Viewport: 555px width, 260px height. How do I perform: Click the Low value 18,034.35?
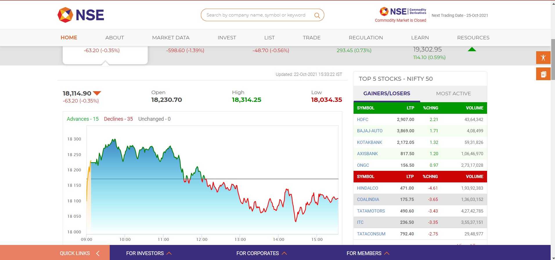point(327,100)
